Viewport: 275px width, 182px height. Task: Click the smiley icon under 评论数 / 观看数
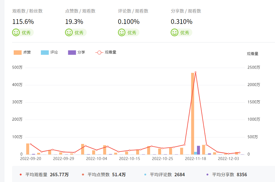pyautogui.click(x=122, y=33)
